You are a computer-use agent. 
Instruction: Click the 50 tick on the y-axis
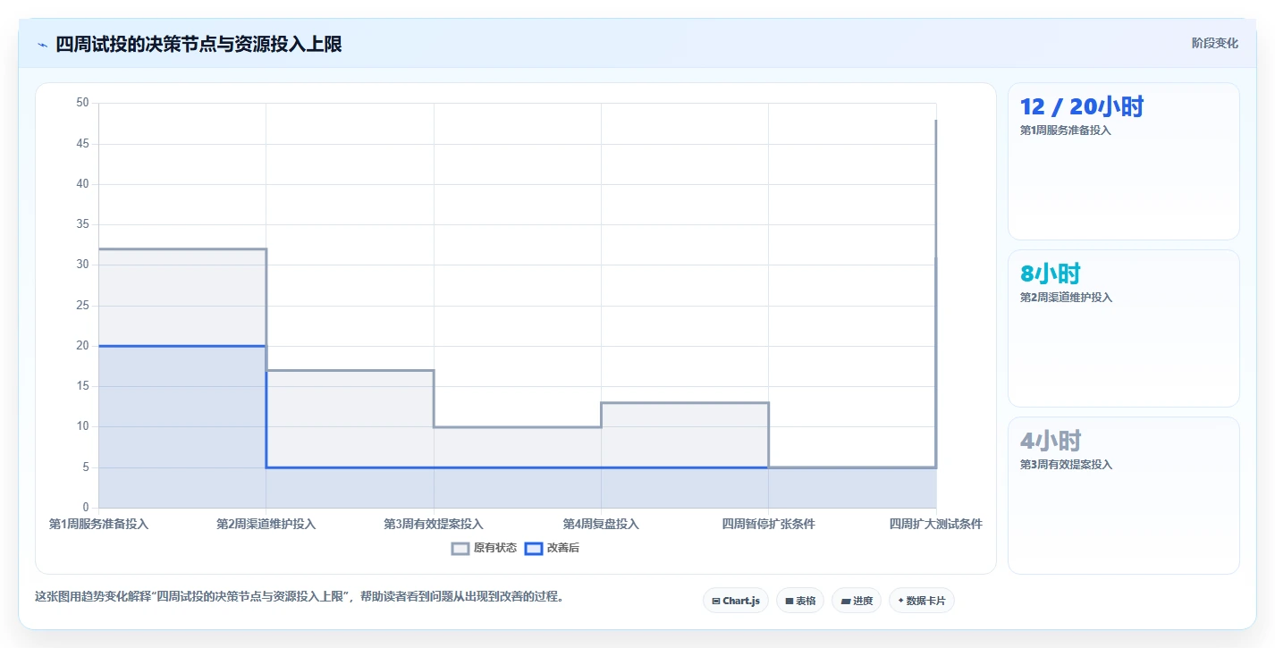click(x=82, y=103)
